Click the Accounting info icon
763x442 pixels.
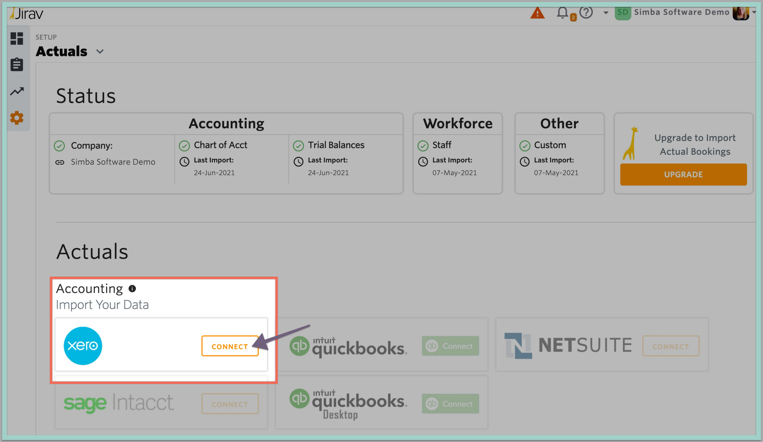pos(132,289)
